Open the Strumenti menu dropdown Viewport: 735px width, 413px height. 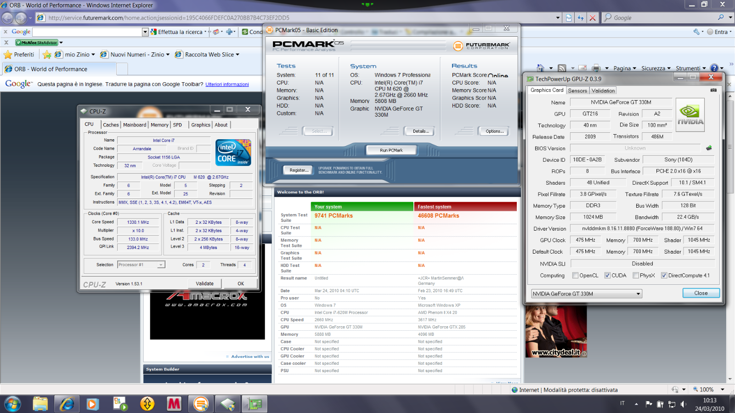690,68
